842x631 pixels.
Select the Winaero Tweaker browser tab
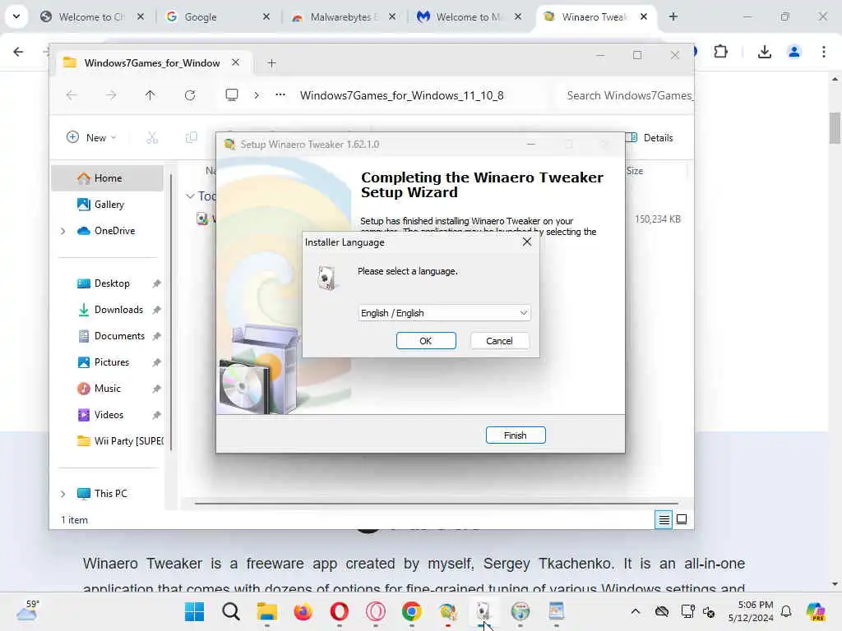[x=595, y=16]
